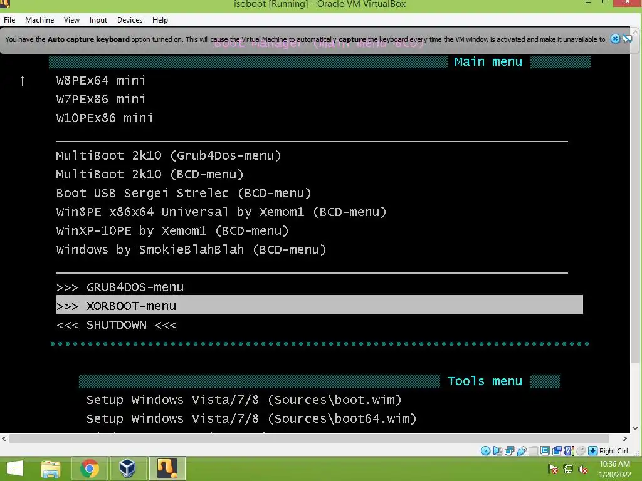
Task: Select W8PEx64 mini boot entry
Action: [x=101, y=80]
